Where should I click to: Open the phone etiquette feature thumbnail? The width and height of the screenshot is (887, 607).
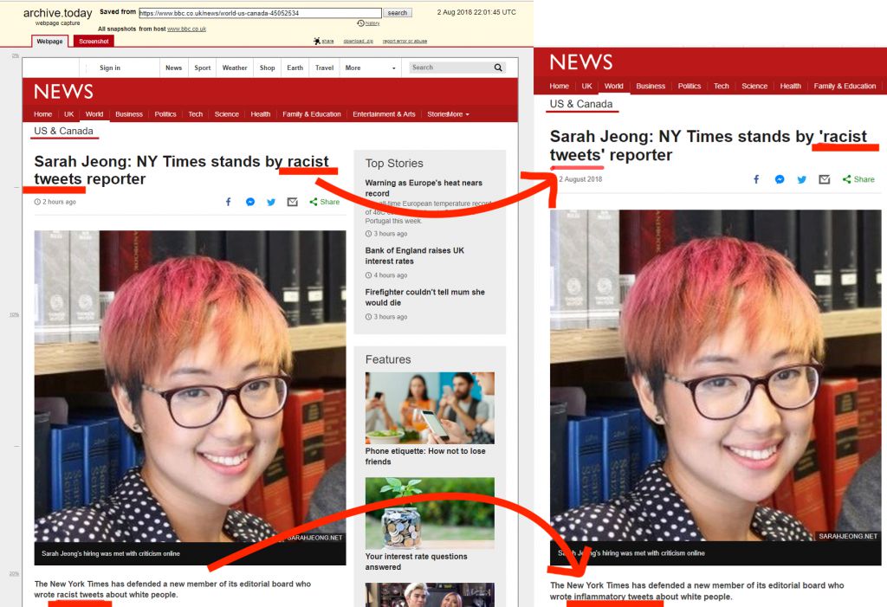click(x=430, y=408)
